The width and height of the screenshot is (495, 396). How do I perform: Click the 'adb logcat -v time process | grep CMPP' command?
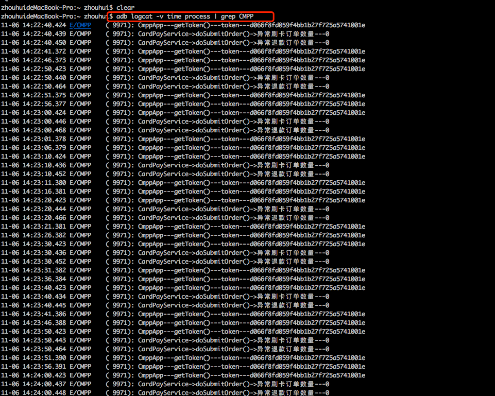185,16
